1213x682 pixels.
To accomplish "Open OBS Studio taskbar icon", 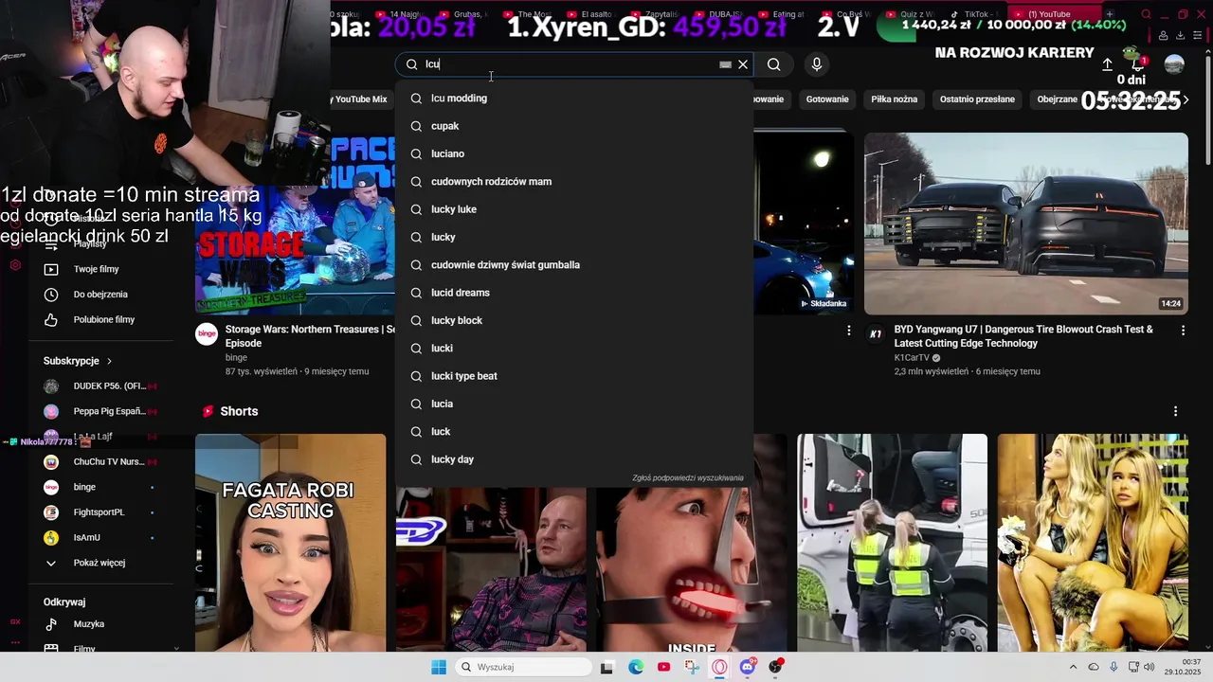I will coord(776,667).
